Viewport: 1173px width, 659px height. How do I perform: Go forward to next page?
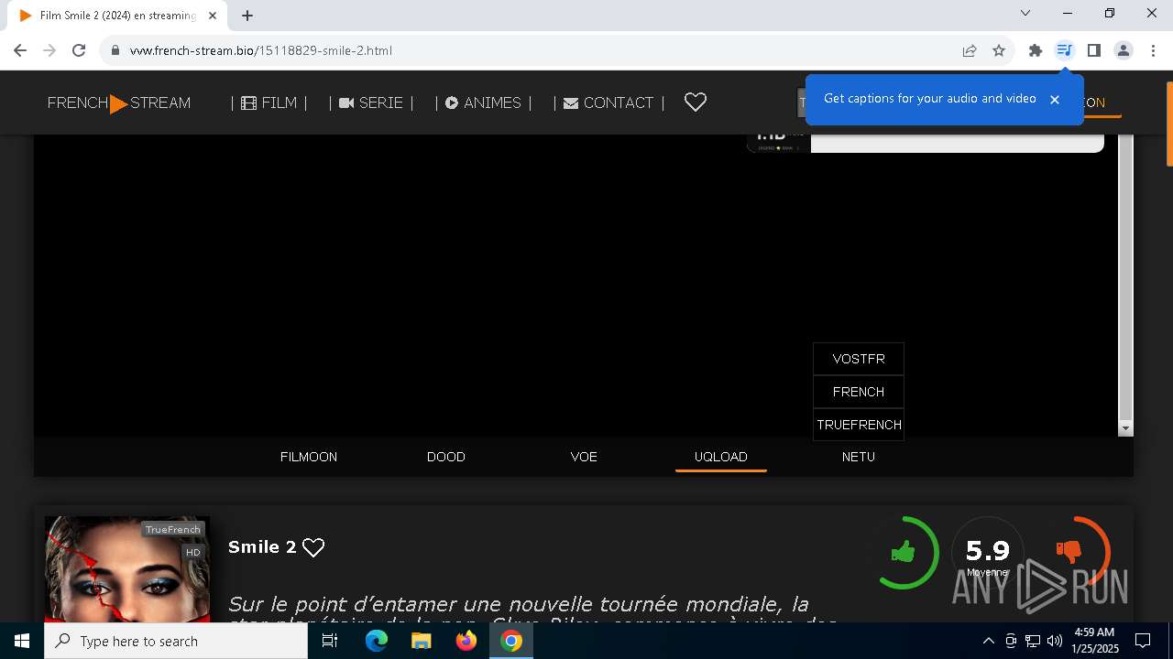(x=49, y=50)
